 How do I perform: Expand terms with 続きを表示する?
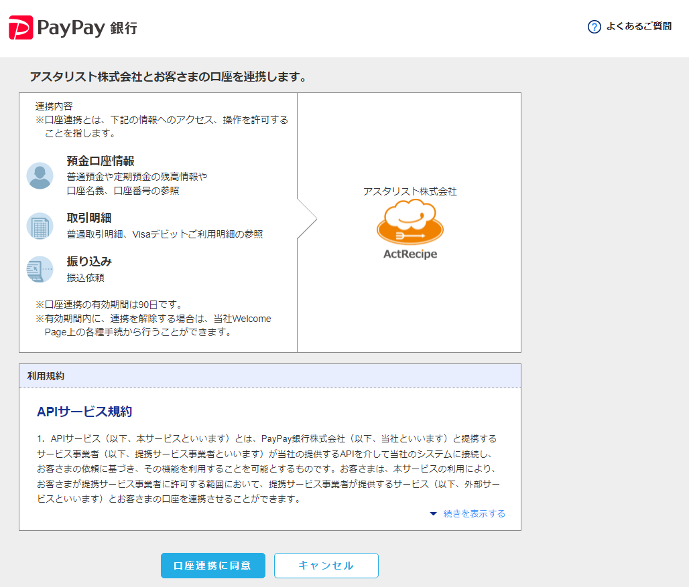pyautogui.click(x=474, y=514)
